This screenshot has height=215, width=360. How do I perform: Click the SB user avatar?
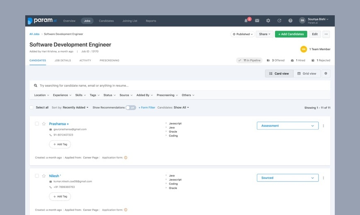[302, 20]
